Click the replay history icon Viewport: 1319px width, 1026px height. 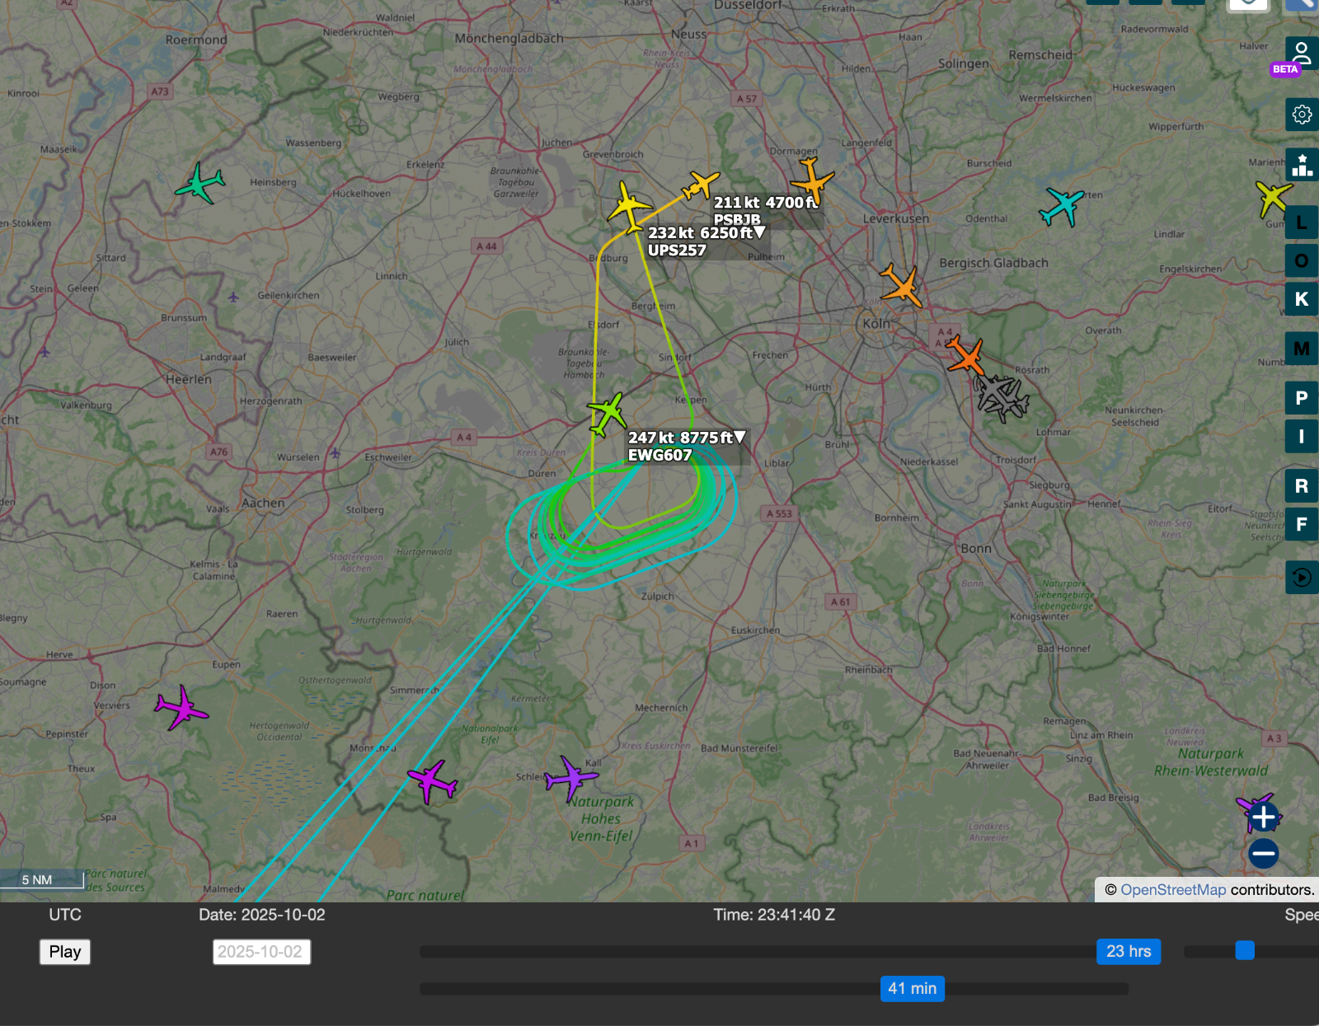1302,577
